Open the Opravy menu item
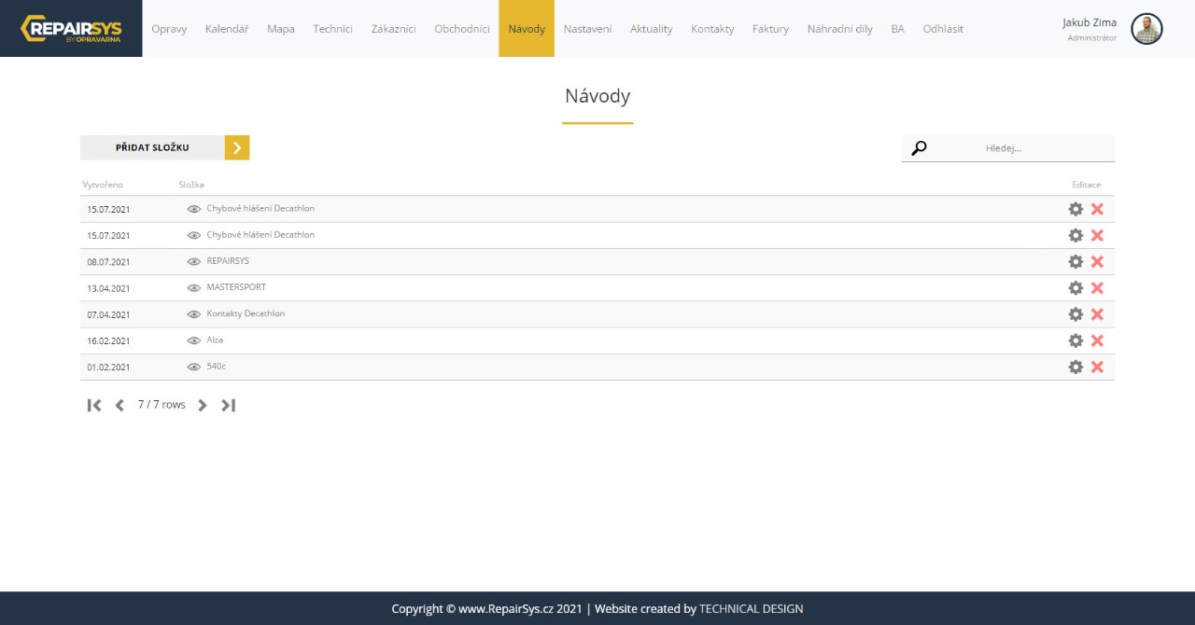The image size is (1195, 625). (169, 29)
